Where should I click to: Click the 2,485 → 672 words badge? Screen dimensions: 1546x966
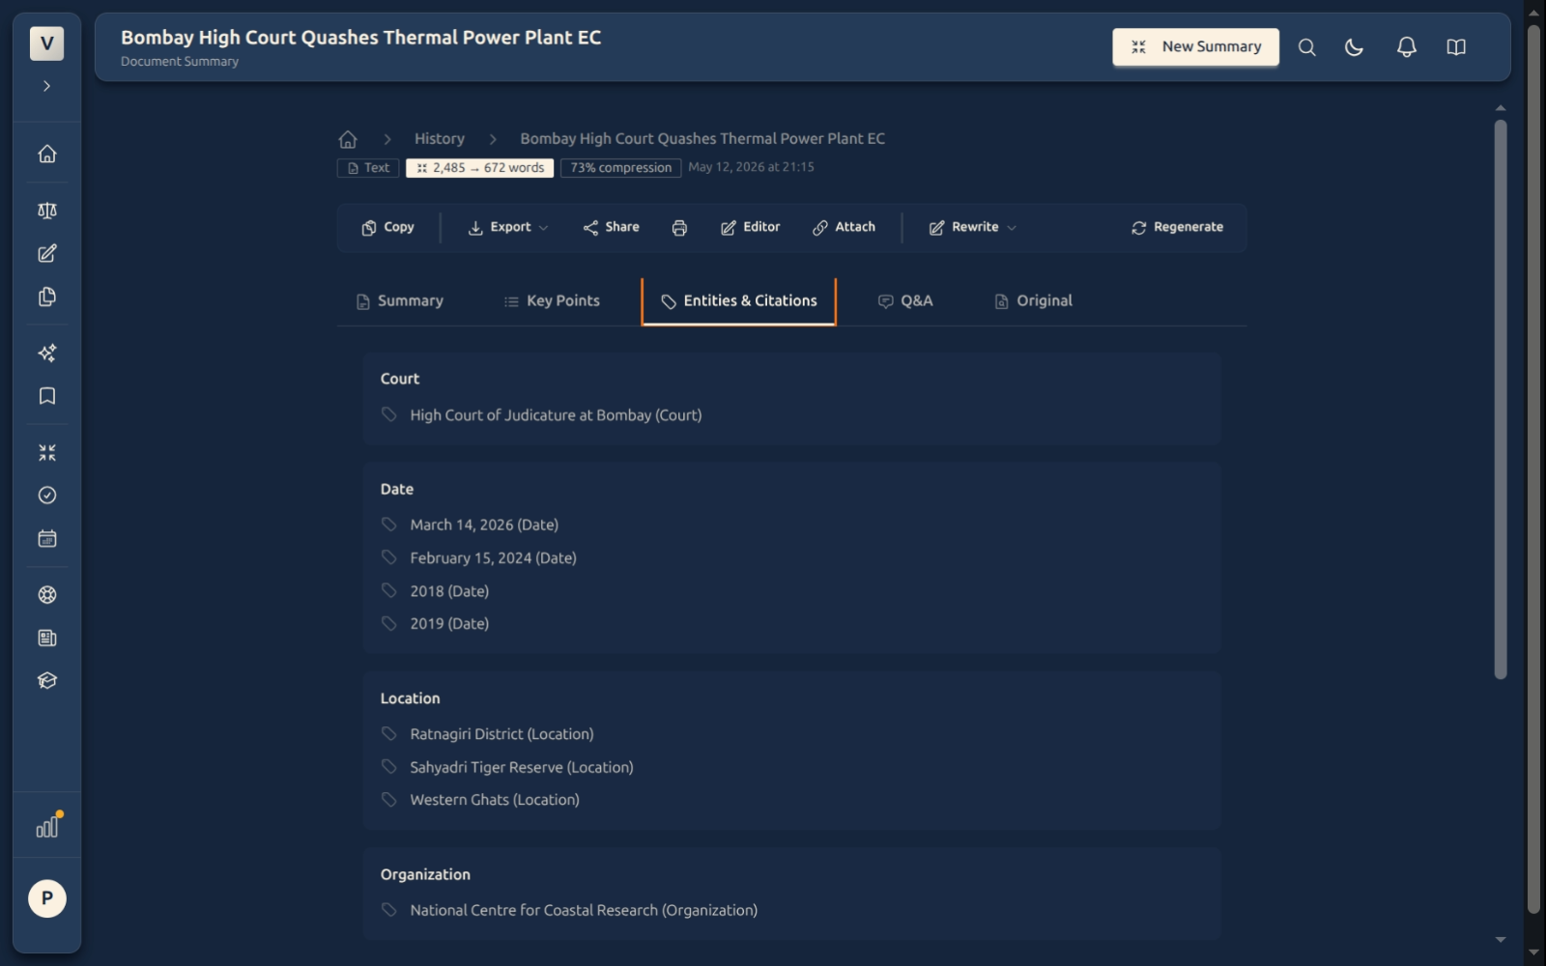pos(479,168)
